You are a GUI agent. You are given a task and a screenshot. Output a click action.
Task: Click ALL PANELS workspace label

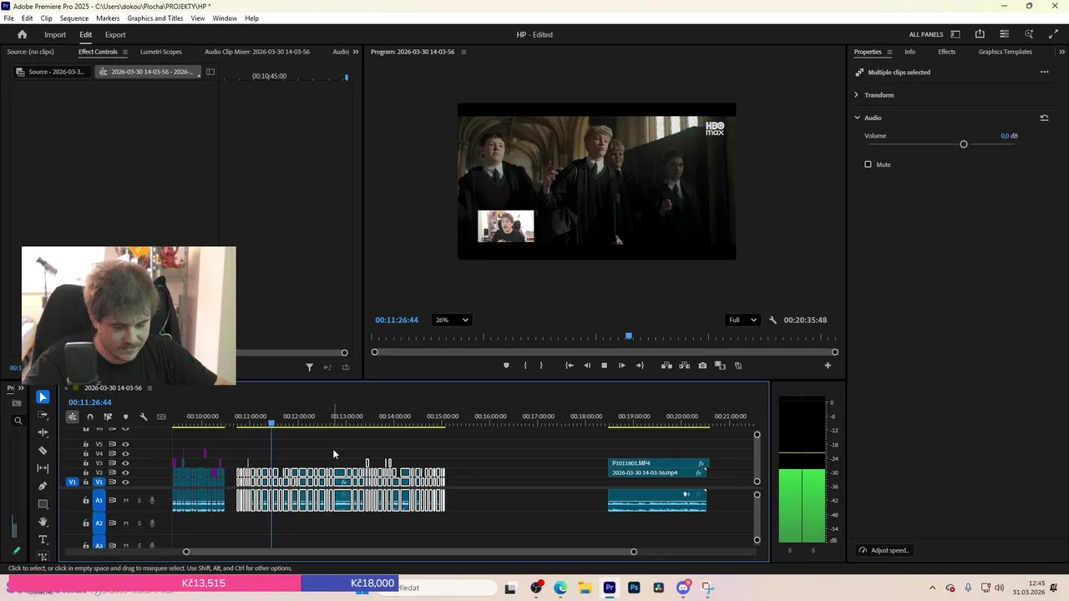926,34
